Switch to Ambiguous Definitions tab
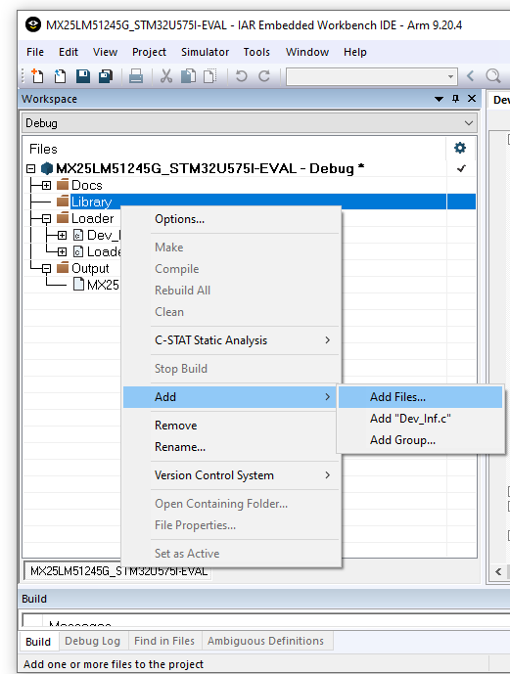Screen dimensions: 510x674 pyautogui.click(x=265, y=641)
